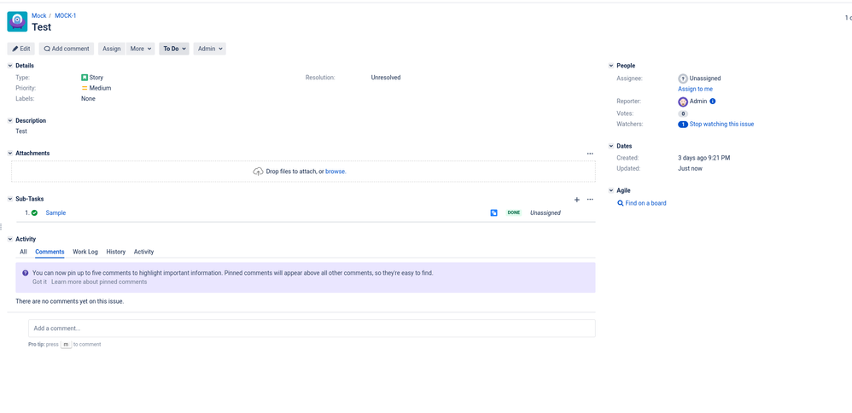This screenshot has height=413, width=852.
Task: Click the Assign button
Action: (111, 49)
